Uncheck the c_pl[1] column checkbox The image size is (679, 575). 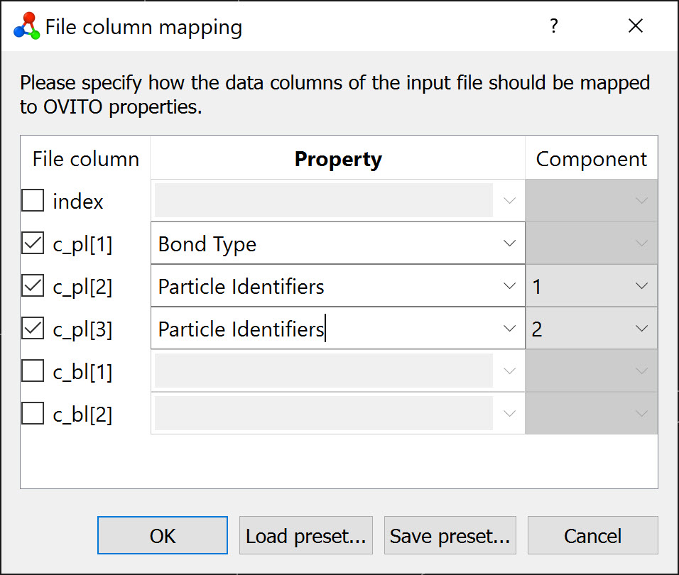click(x=33, y=244)
